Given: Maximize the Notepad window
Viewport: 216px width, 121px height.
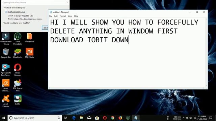Looking at the screenshot, I should (197, 12).
